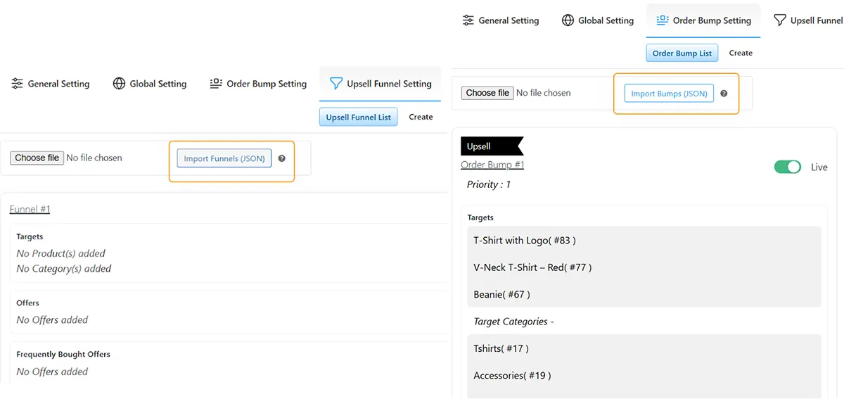Click 'No Category(s) added' text in Funnel #1
Viewport: 844px width, 399px height.
pyautogui.click(x=63, y=269)
